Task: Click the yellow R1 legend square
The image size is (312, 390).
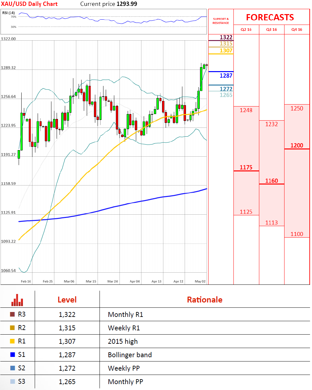Action: pyautogui.click(x=13, y=341)
